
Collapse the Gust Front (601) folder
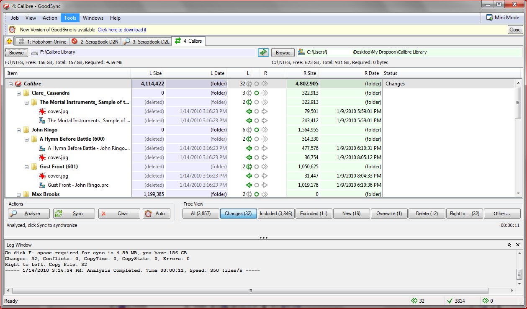[x=27, y=167]
